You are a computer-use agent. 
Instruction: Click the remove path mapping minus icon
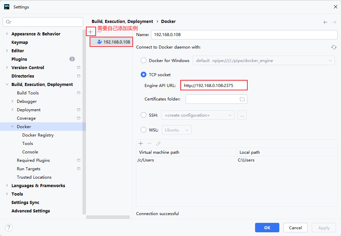coord(150,144)
